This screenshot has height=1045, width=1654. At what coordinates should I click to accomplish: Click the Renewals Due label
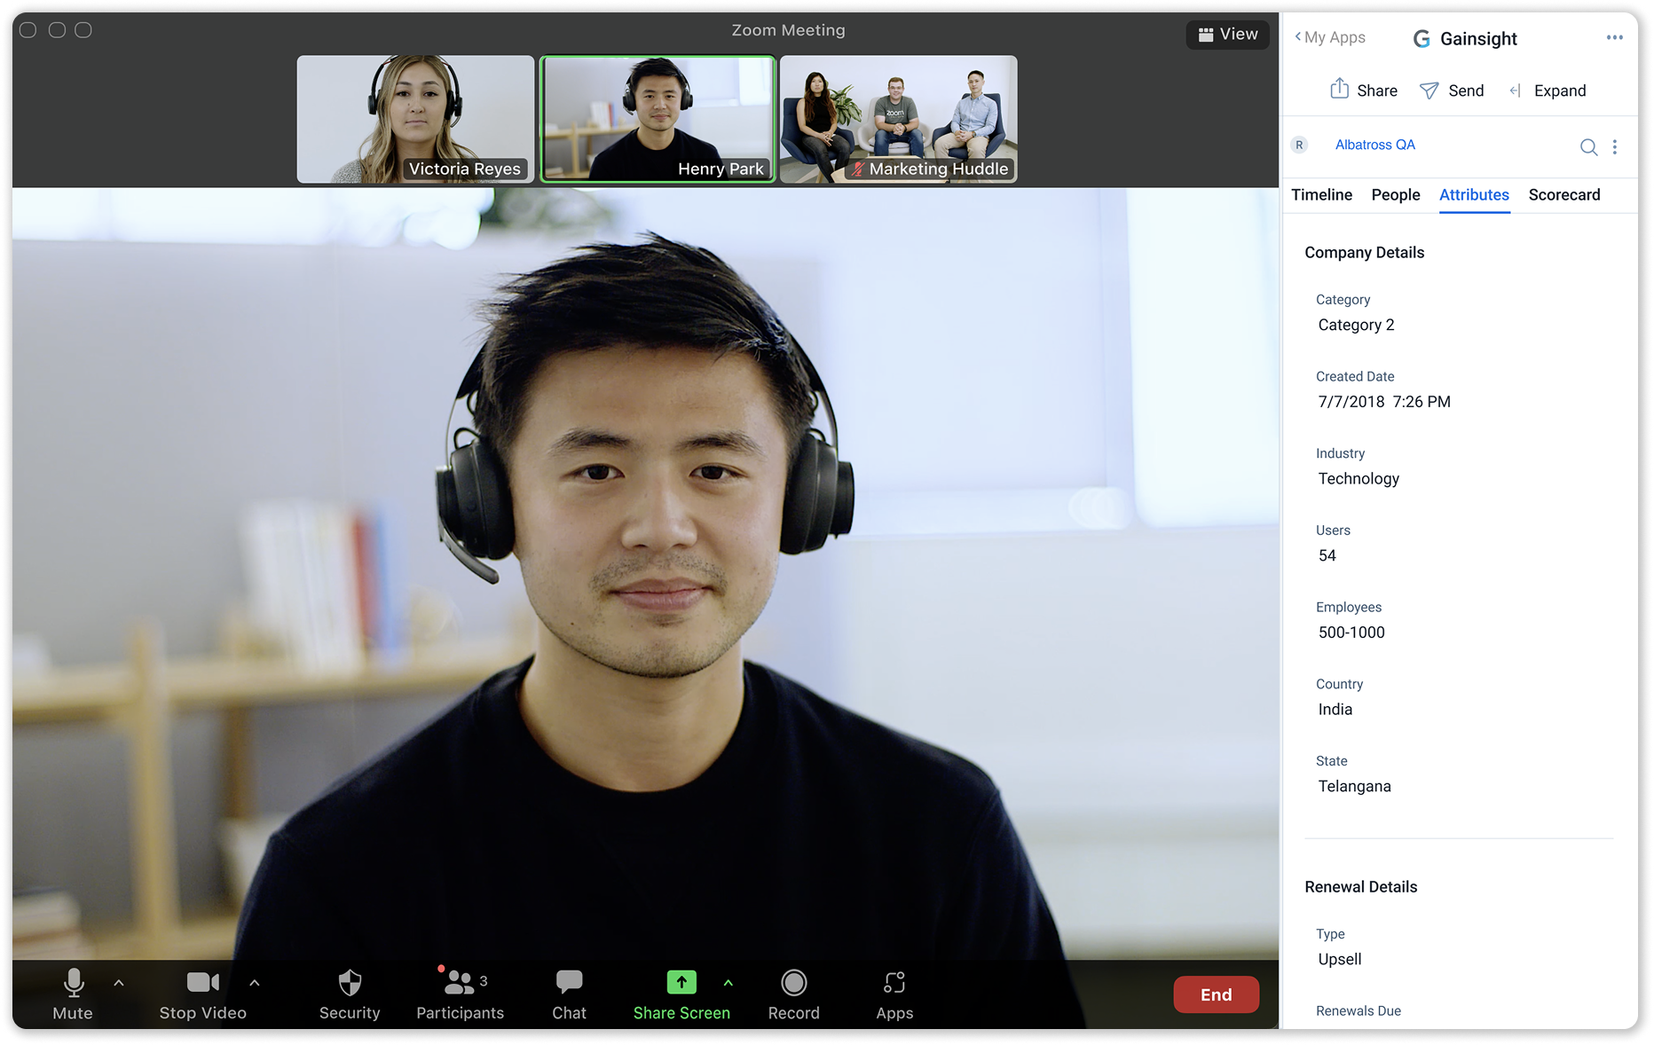[x=1358, y=1010]
